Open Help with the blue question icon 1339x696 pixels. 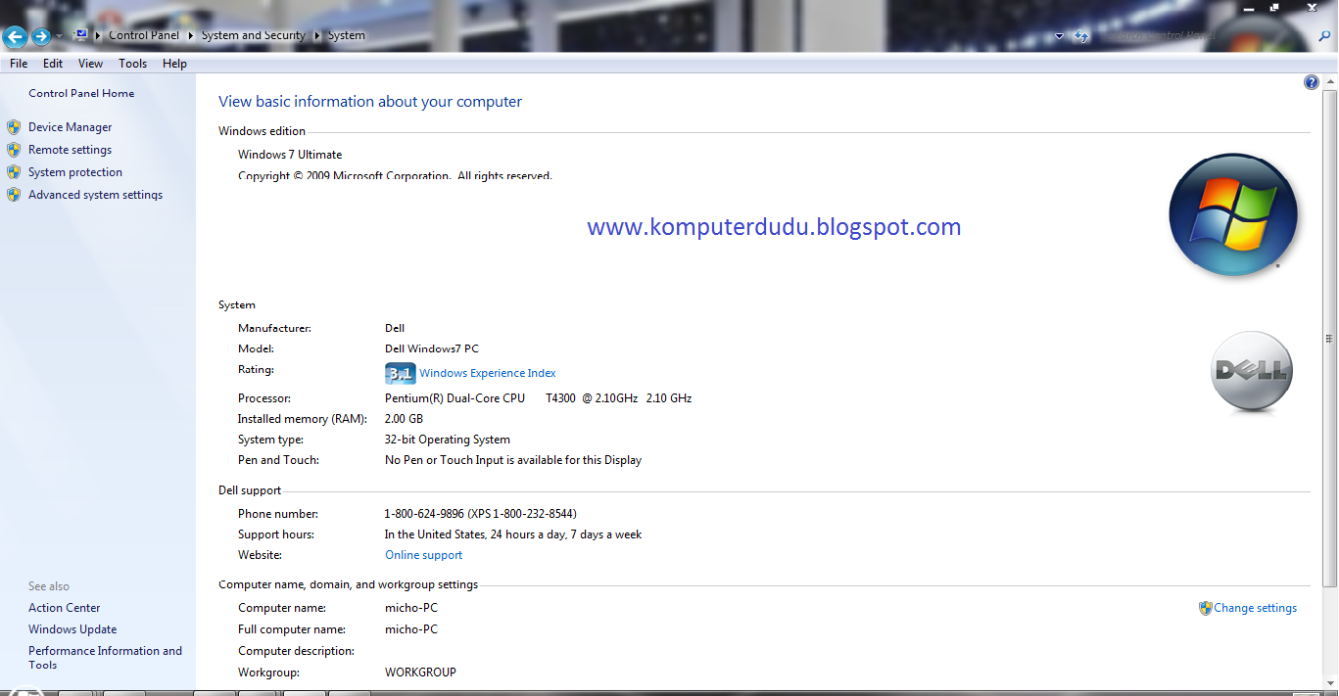1312,82
